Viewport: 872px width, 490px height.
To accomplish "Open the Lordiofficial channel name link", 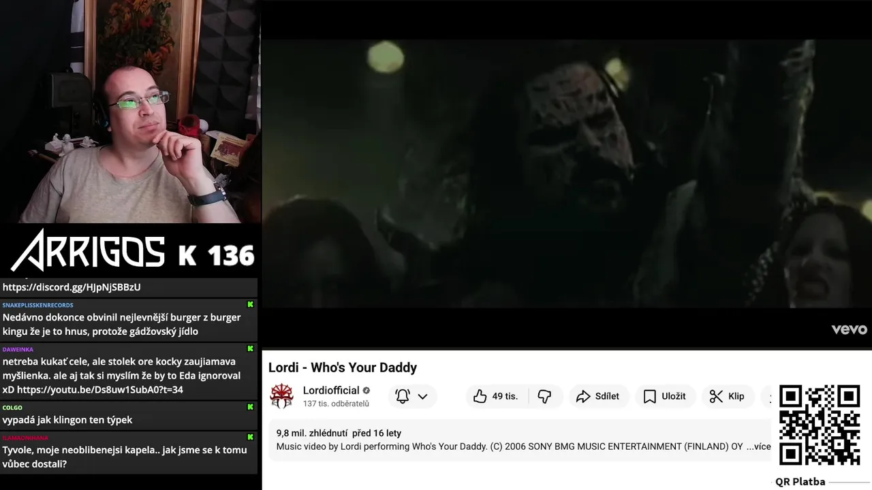I will coord(331,391).
